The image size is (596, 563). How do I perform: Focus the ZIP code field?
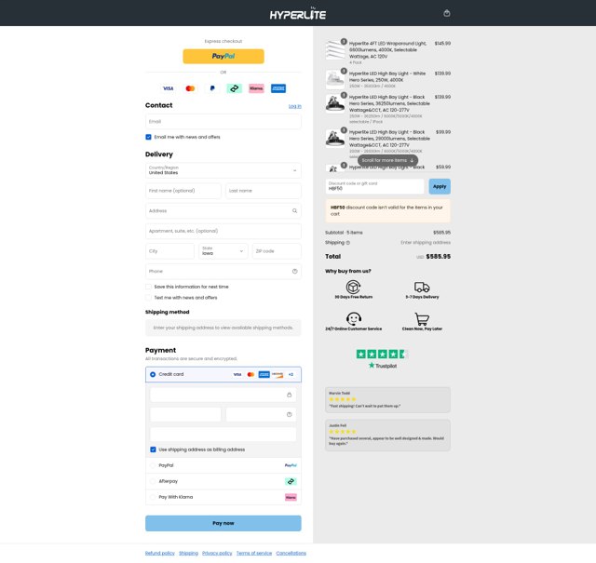[277, 251]
